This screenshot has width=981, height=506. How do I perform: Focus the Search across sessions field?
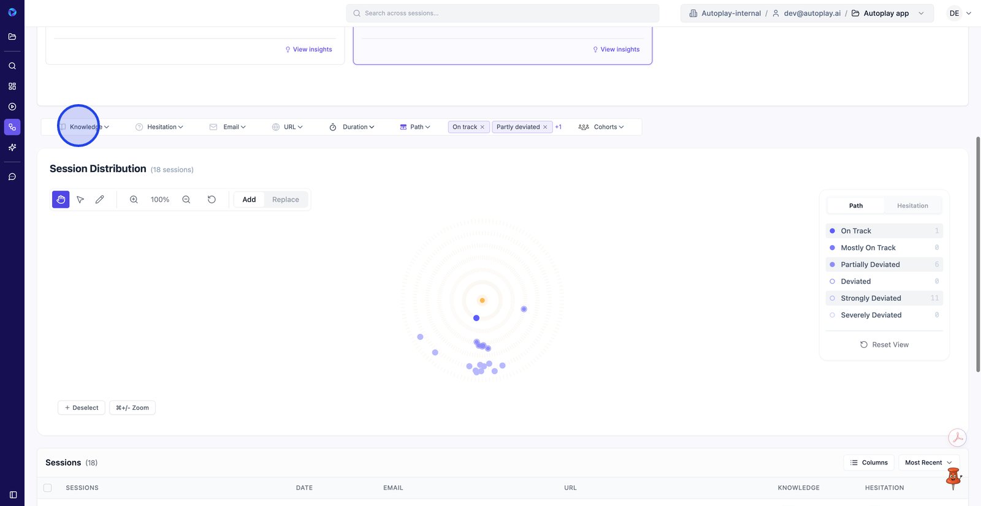tap(503, 13)
